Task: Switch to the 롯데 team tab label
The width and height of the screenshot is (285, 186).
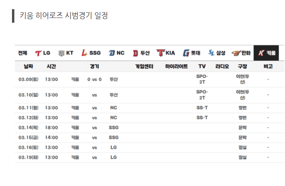Action: pos(196,53)
